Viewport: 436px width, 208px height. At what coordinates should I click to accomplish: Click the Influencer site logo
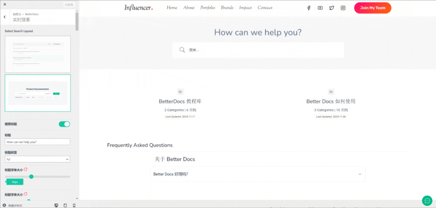pos(139,8)
